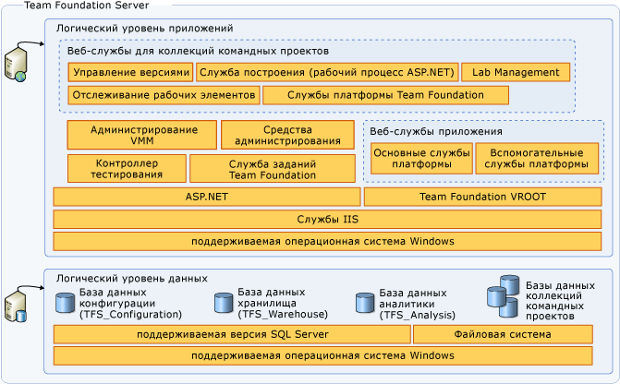Image resolution: width=620 pixels, height=384 pixels.
Task: Click База данных аналитики (TFS_Analysis) label
Action: tap(417, 304)
